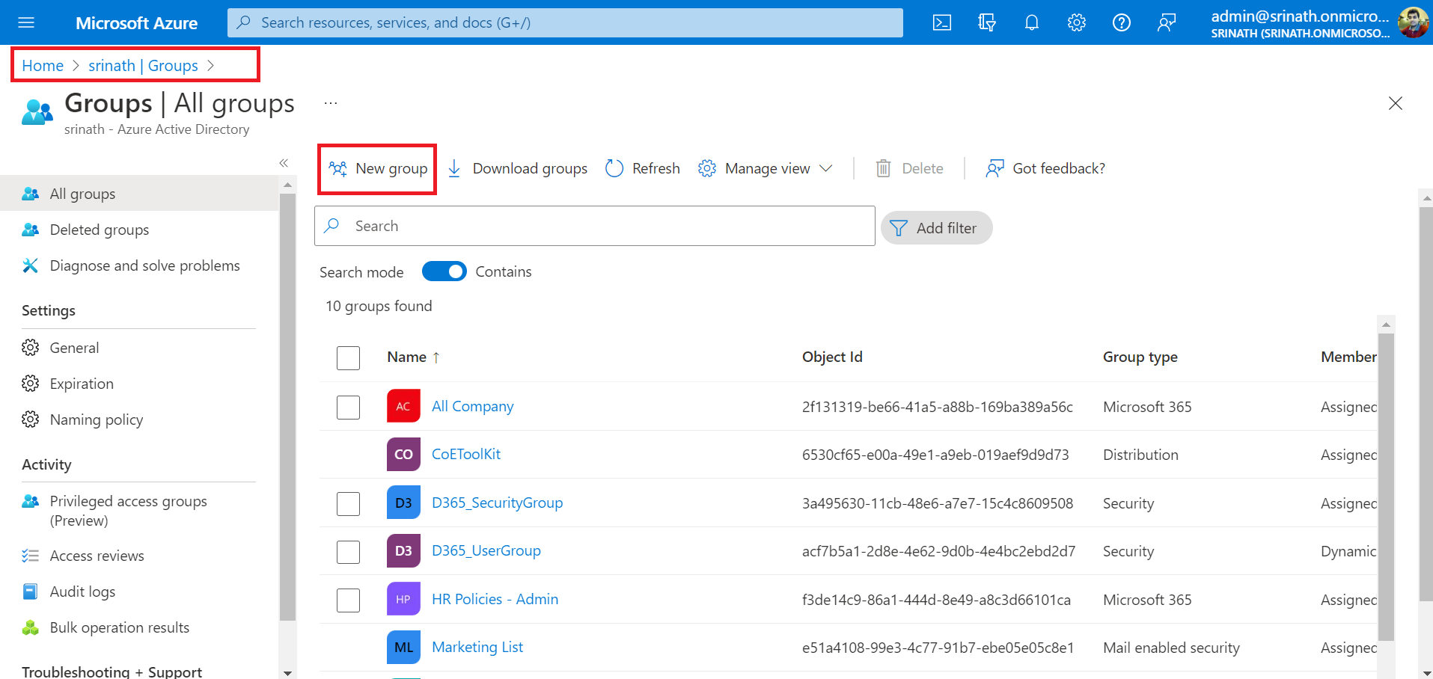Open the Directories and subscriptions filter icon
This screenshot has height=679, width=1433.
986,22
